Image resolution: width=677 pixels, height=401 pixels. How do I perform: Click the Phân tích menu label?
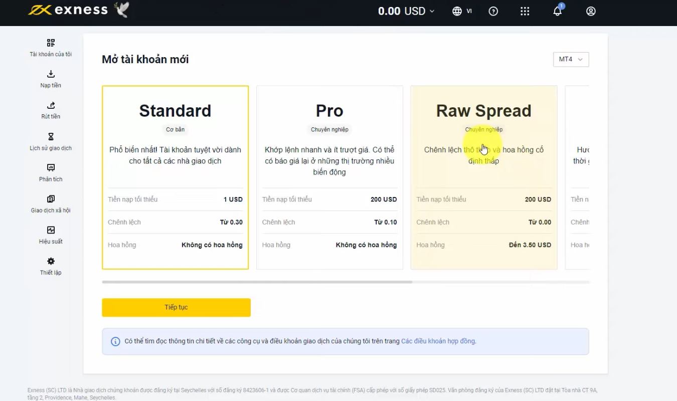[x=51, y=179]
